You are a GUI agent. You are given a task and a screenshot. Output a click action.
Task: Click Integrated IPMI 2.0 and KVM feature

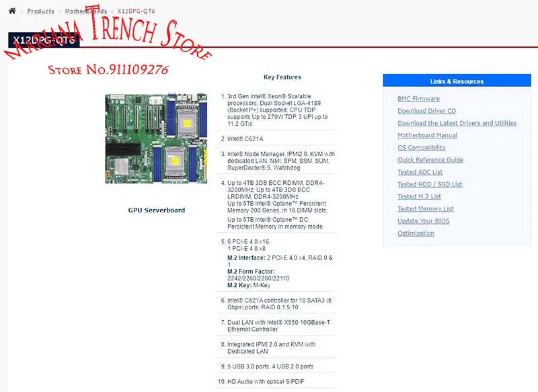271,348
